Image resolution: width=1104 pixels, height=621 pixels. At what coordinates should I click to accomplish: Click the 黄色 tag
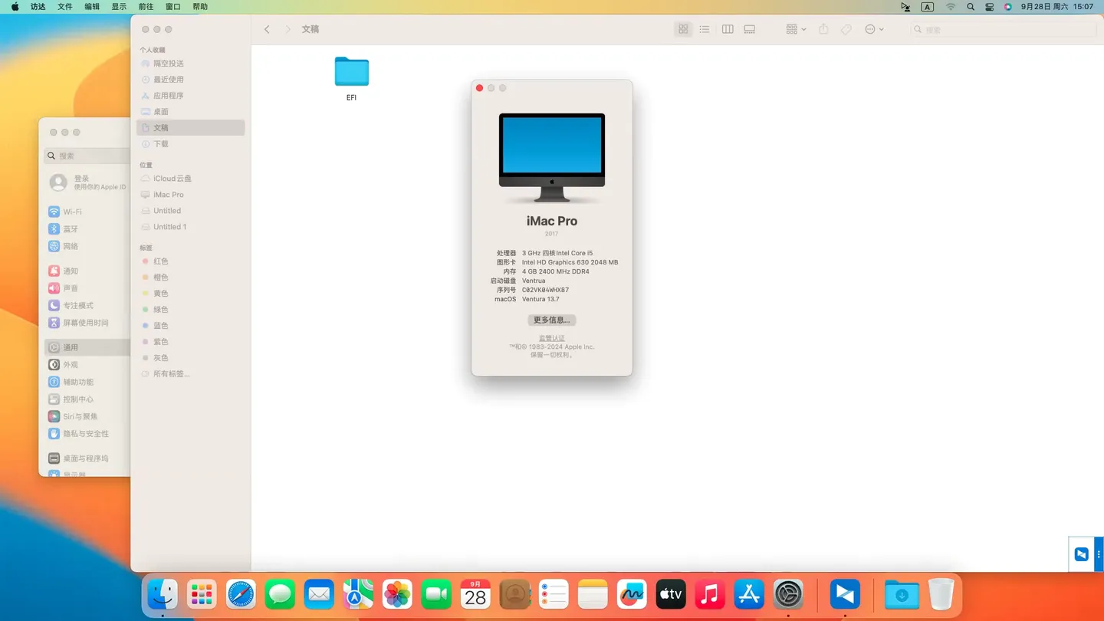(x=191, y=294)
